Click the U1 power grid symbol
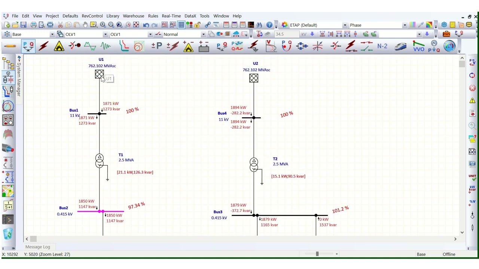479x269 pixels. [99, 74]
